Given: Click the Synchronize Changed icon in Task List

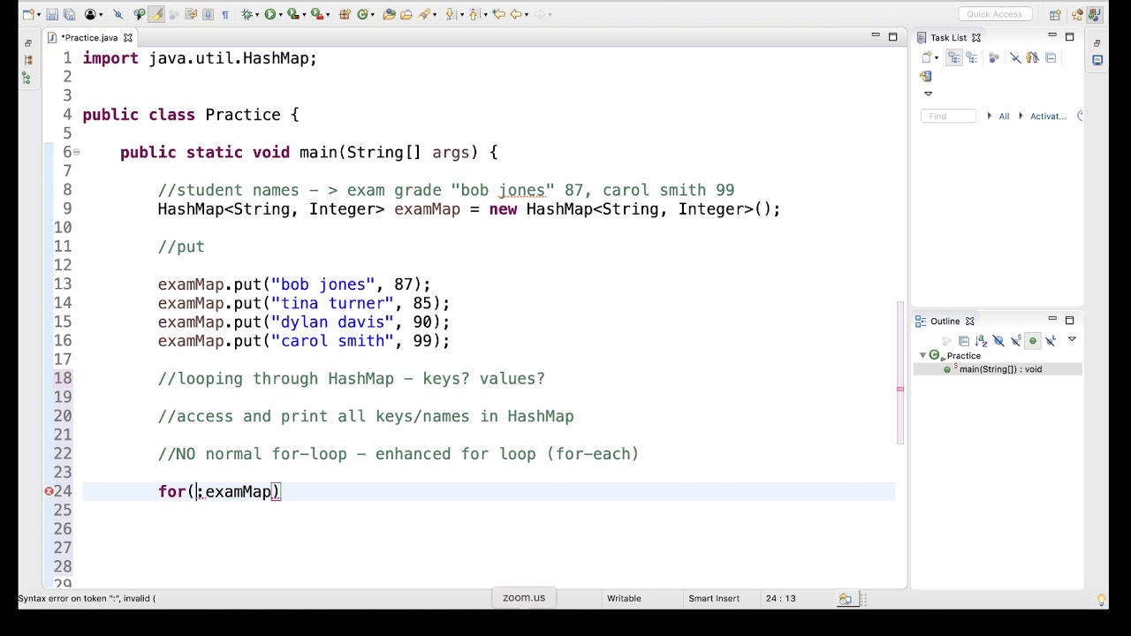Looking at the screenshot, I should (x=926, y=76).
